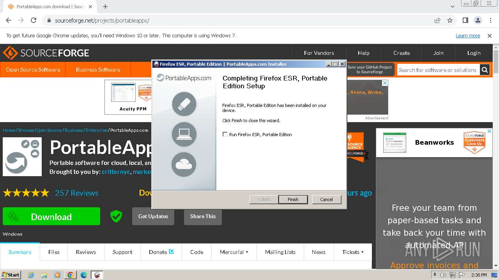Click the search magnifier button
This screenshot has width=499, height=280.
tap(485, 70)
